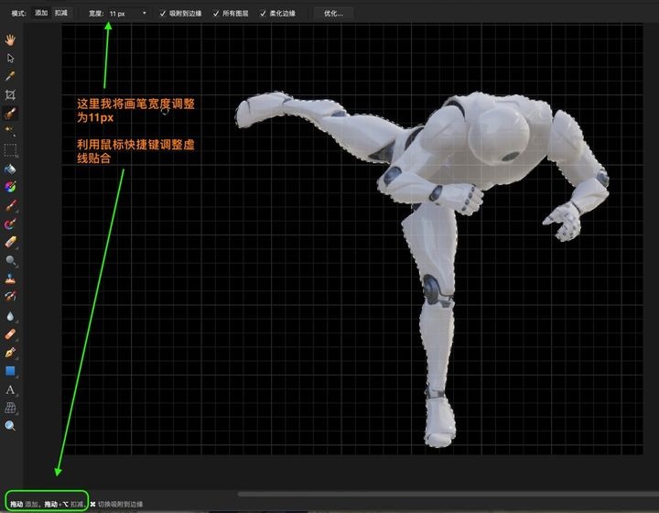Toggle the 吸附到边缘 checkbox
This screenshot has width=659, height=513.
coord(163,14)
